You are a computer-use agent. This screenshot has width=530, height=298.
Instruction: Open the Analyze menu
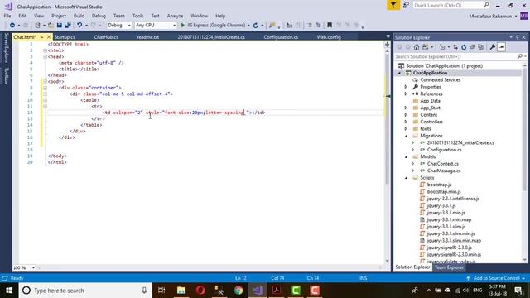(175, 16)
